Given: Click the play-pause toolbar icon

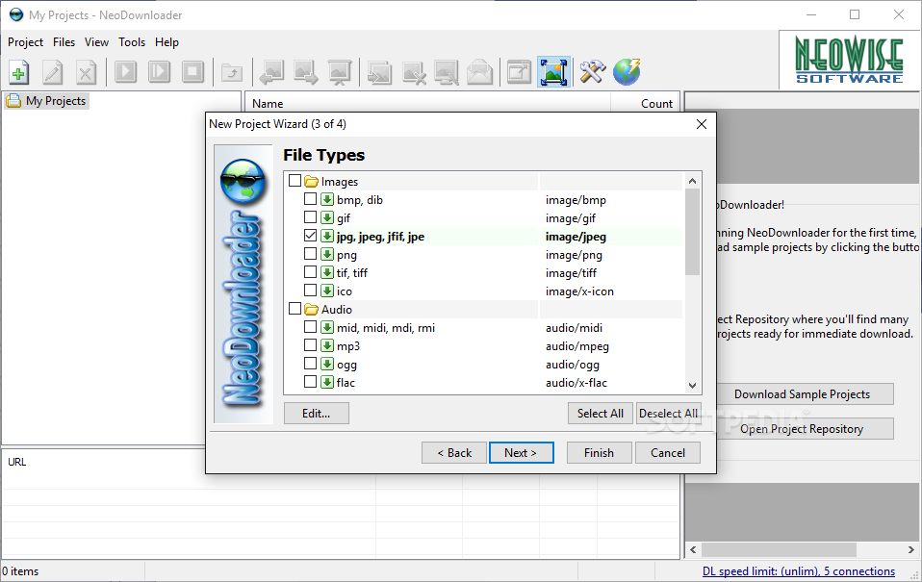Looking at the screenshot, I should (x=160, y=72).
